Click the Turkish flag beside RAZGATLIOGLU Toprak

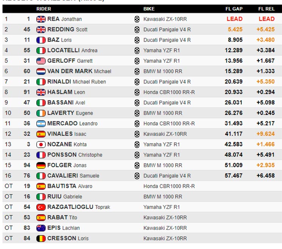[x=41, y=207]
